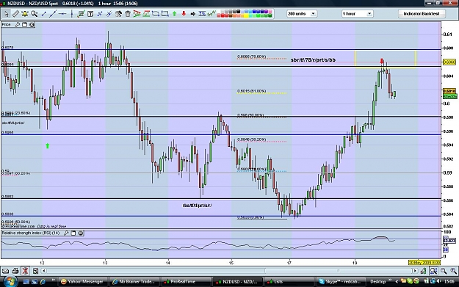This screenshot has width=459, height=287.
Task: Select the long trend line tool
Action: click(x=53, y=14)
